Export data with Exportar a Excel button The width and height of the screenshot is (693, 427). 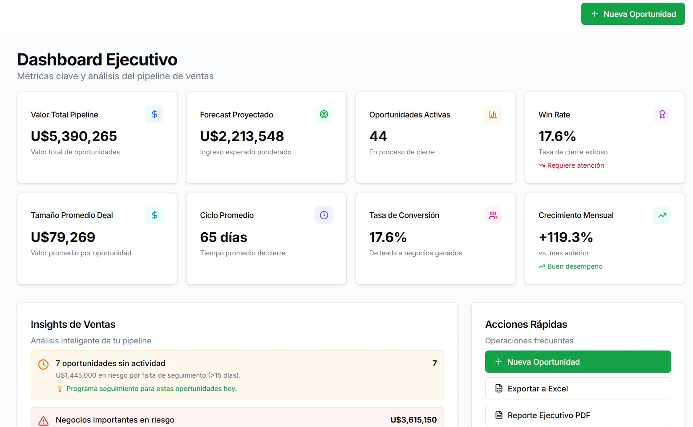[578, 388]
